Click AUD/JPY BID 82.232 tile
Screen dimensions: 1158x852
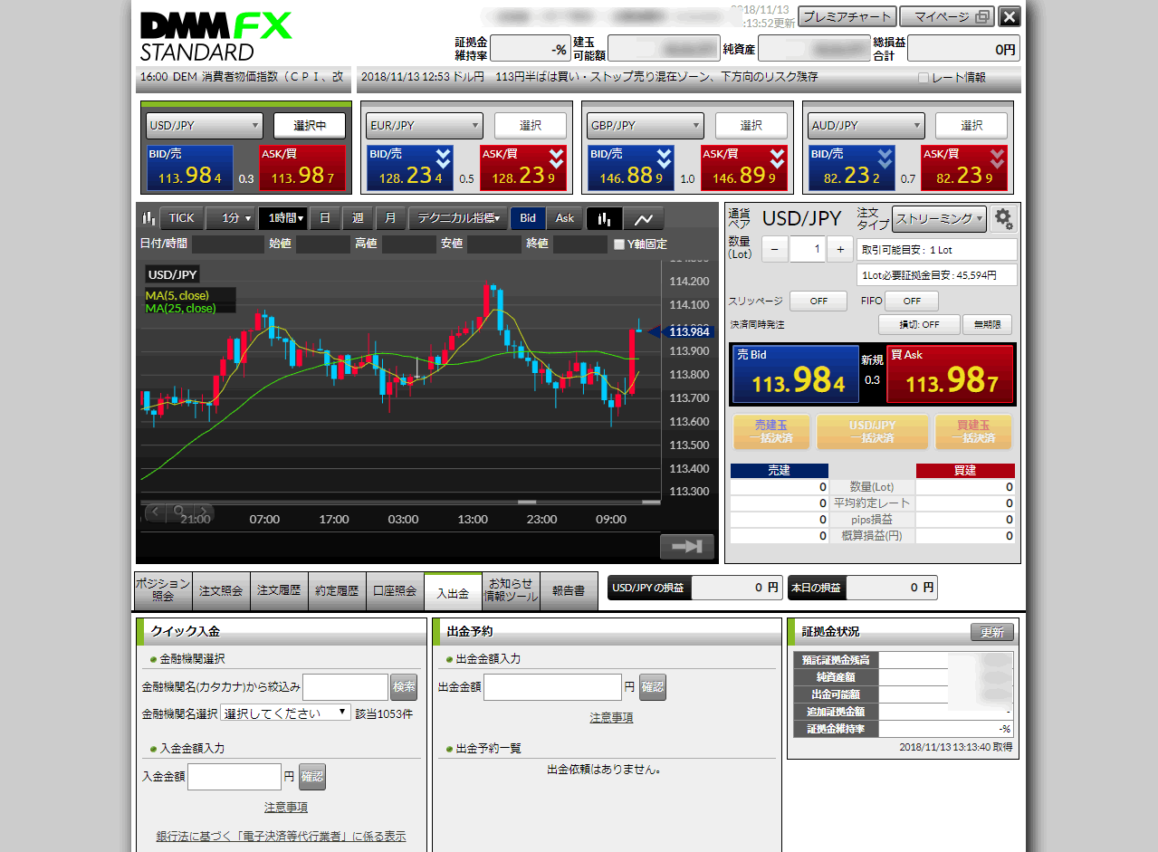852,168
